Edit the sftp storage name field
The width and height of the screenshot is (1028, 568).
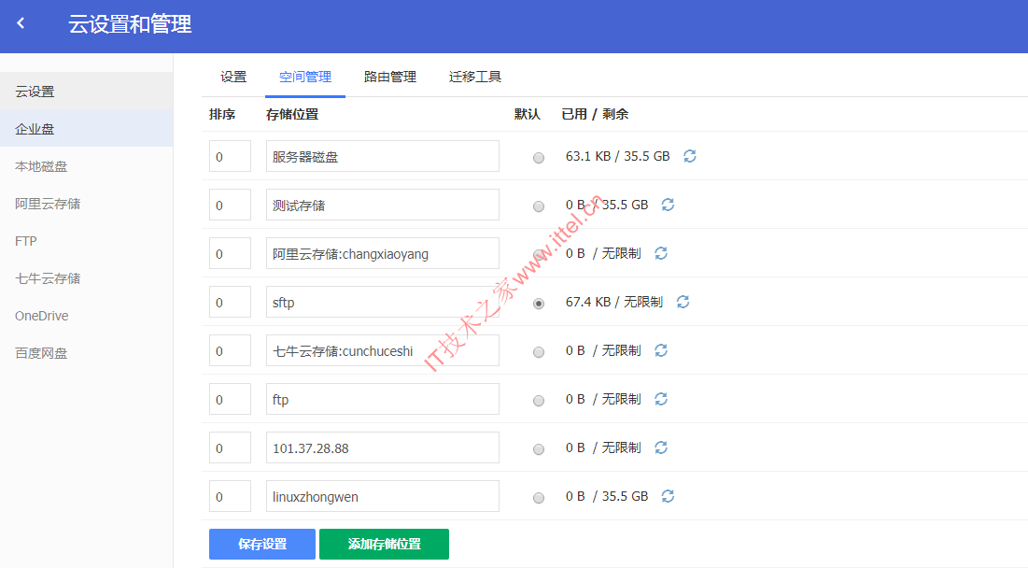[x=383, y=302]
